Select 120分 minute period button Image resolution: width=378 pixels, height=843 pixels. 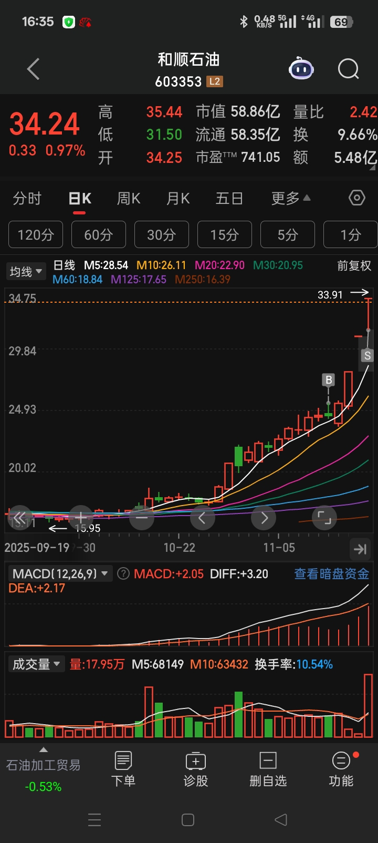[x=36, y=234]
